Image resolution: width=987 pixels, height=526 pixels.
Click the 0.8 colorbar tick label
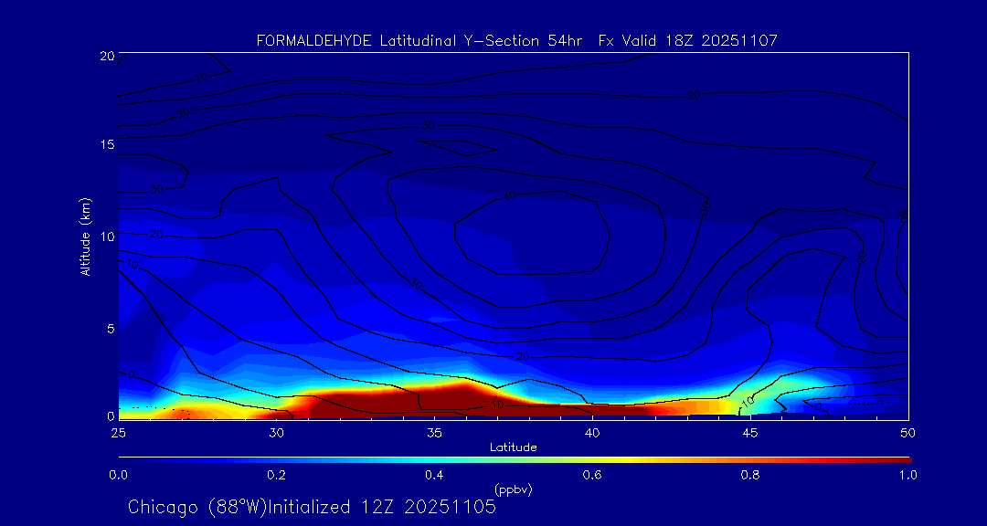(x=750, y=475)
